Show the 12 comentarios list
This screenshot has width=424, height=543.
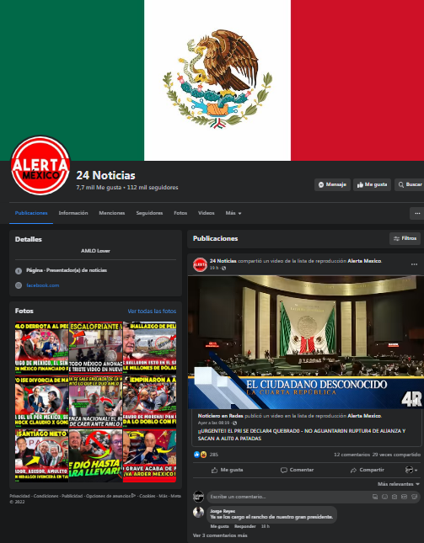(x=352, y=455)
